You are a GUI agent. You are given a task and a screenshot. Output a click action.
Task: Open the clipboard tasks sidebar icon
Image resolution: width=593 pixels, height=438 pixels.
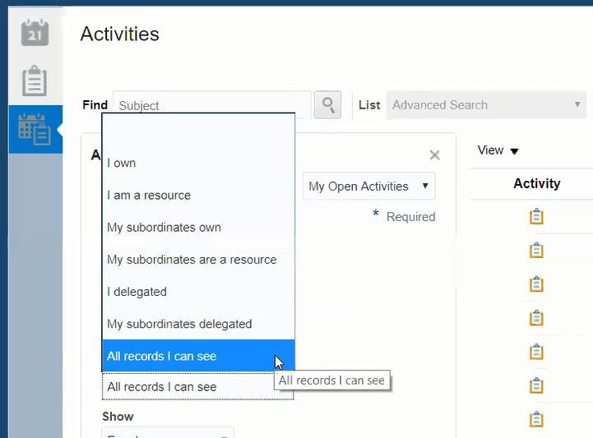point(35,81)
